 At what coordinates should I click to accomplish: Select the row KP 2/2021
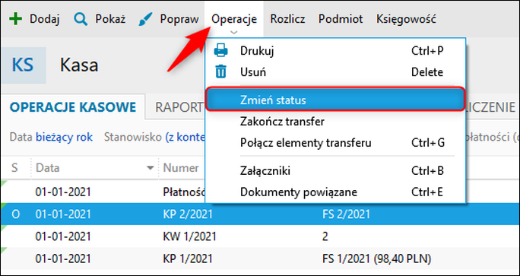260,214
